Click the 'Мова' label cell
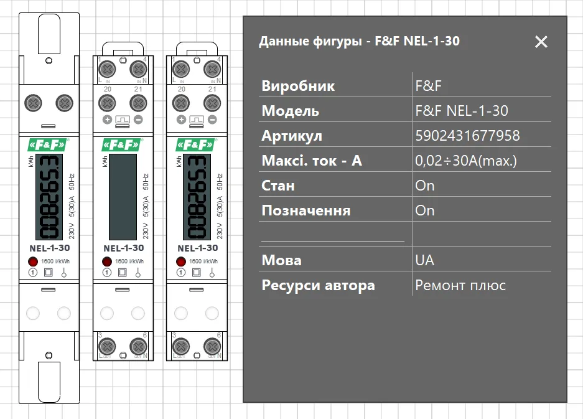This screenshot has height=419, width=583. point(335,260)
